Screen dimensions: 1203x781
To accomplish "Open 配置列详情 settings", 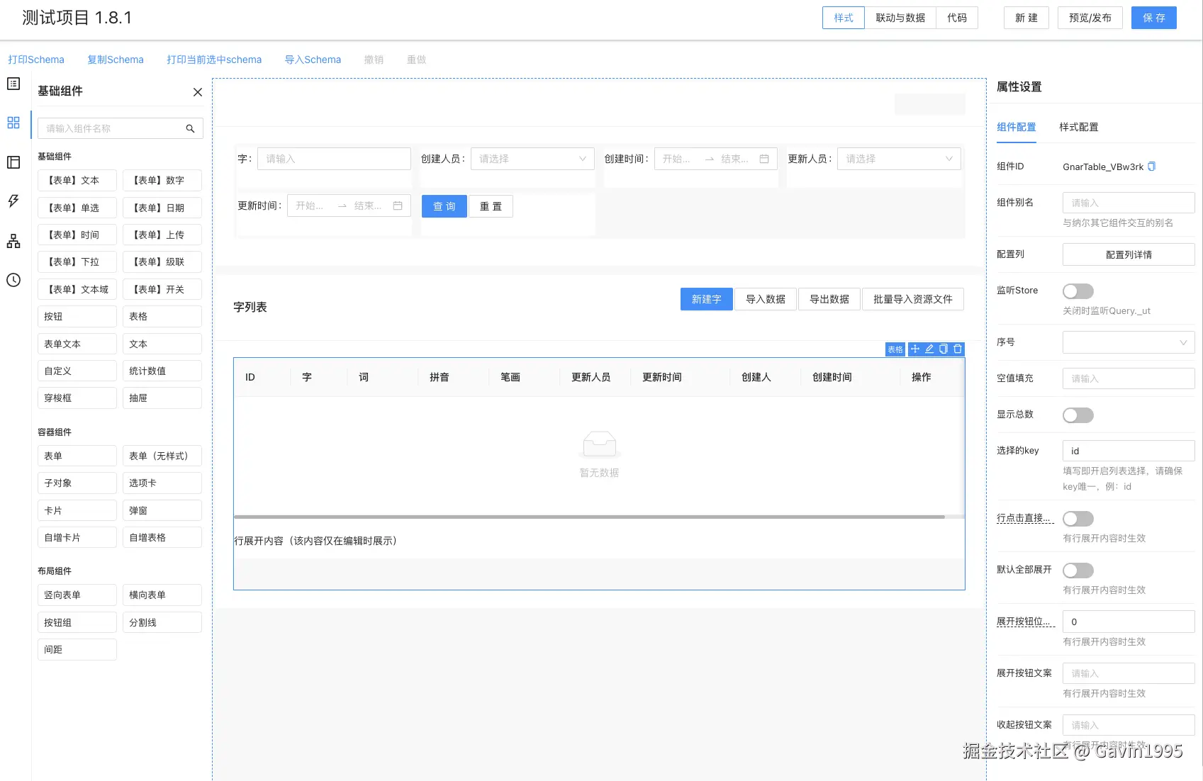I will tap(1128, 254).
